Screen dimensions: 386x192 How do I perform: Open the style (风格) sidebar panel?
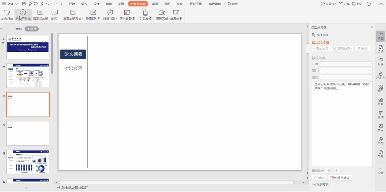[381, 141]
